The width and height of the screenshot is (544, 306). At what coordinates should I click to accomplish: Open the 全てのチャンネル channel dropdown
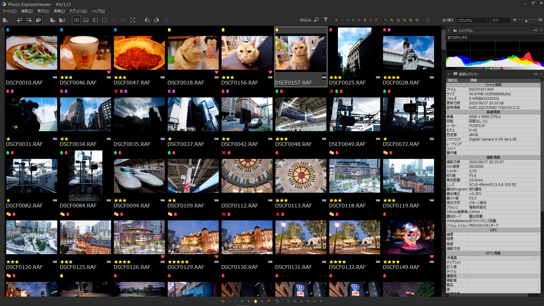(x=494, y=37)
